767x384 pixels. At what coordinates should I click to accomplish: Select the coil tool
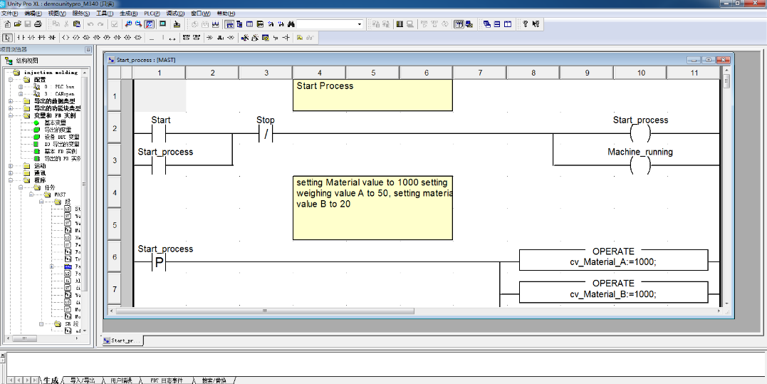65,37
